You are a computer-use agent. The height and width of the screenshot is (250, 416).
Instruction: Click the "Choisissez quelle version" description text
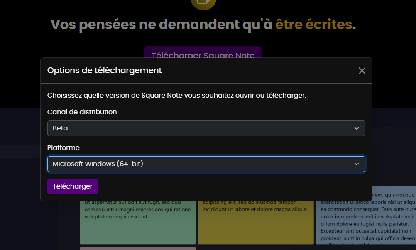(x=176, y=95)
